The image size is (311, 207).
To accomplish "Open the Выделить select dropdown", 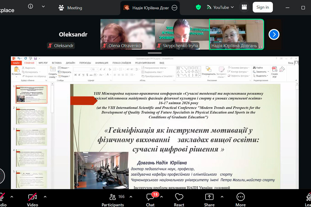I will coord(261,76).
